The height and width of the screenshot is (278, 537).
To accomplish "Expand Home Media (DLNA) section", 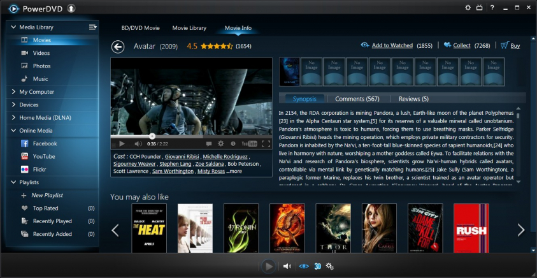I will (45, 117).
